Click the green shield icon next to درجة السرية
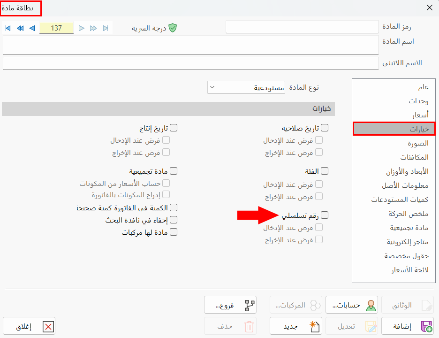The image size is (439, 338). [x=173, y=28]
